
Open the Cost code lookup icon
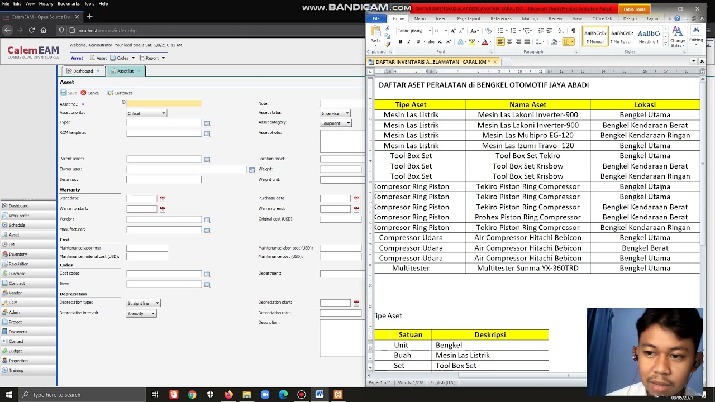207,274
